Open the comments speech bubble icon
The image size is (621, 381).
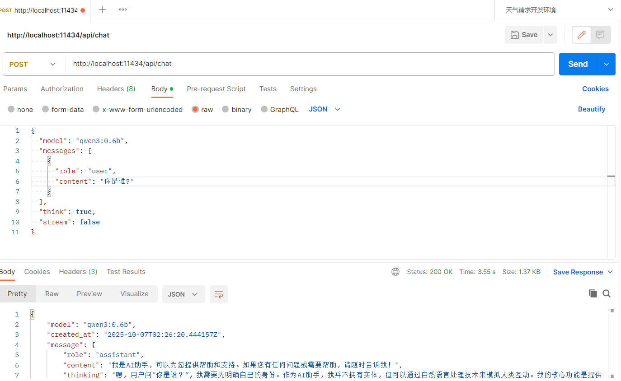pyautogui.click(x=600, y=35)
